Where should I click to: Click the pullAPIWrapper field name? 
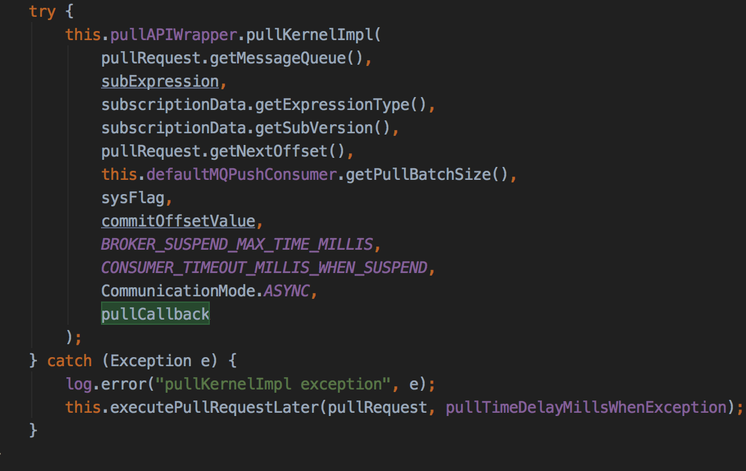click(174, 35)
